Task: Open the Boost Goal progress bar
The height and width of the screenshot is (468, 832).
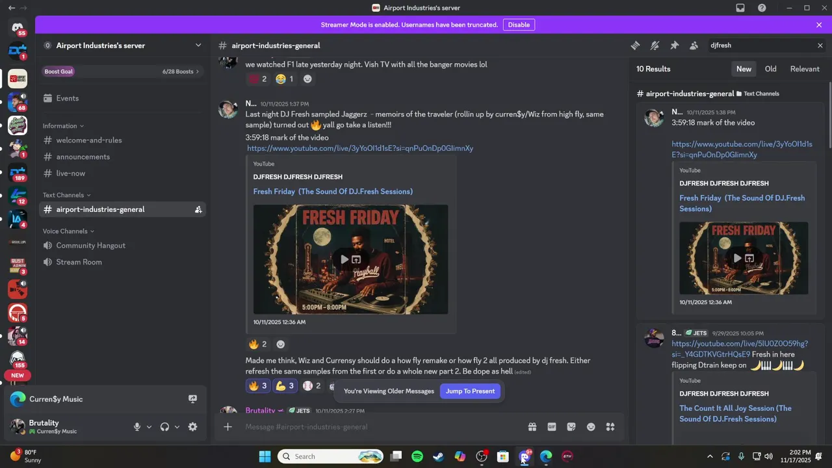Action: click(x=122, y=71)
